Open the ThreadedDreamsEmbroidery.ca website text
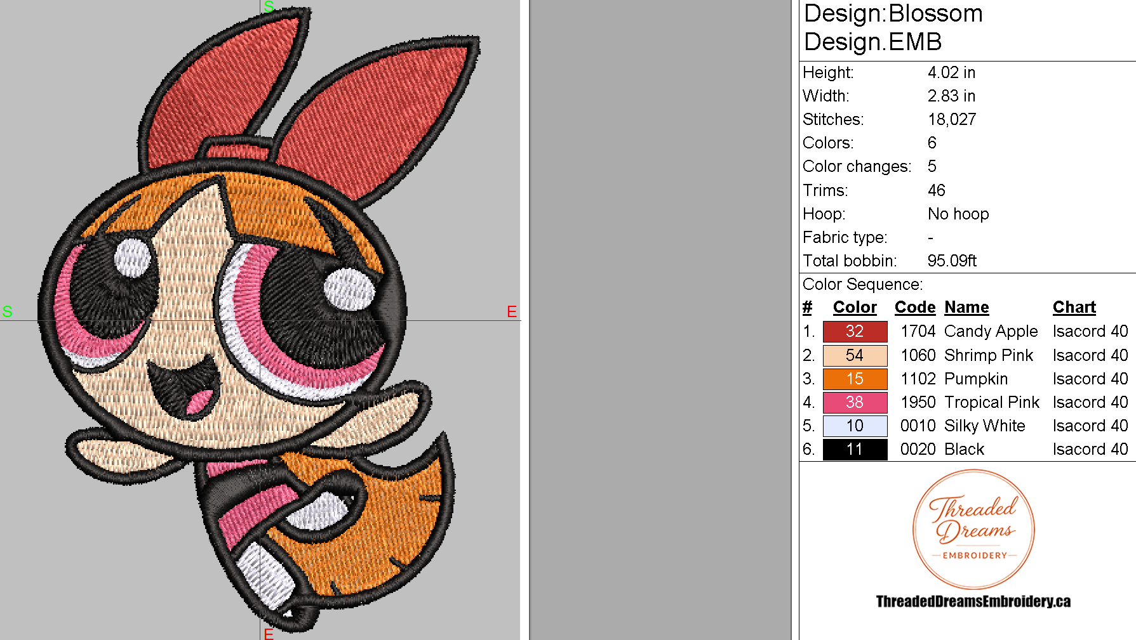Image resolution: width=1136 pixels, height=640 pixels. (973, 601)
